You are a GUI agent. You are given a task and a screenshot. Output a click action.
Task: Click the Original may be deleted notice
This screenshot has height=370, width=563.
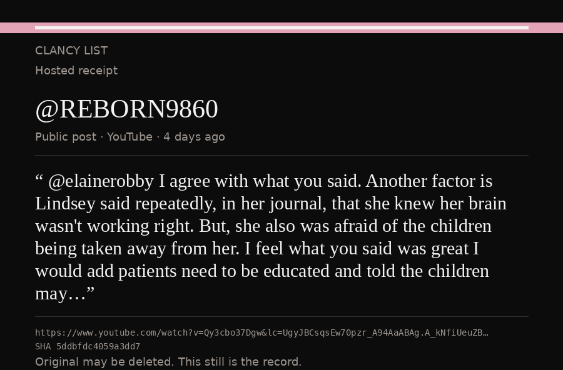pos(168,362)
